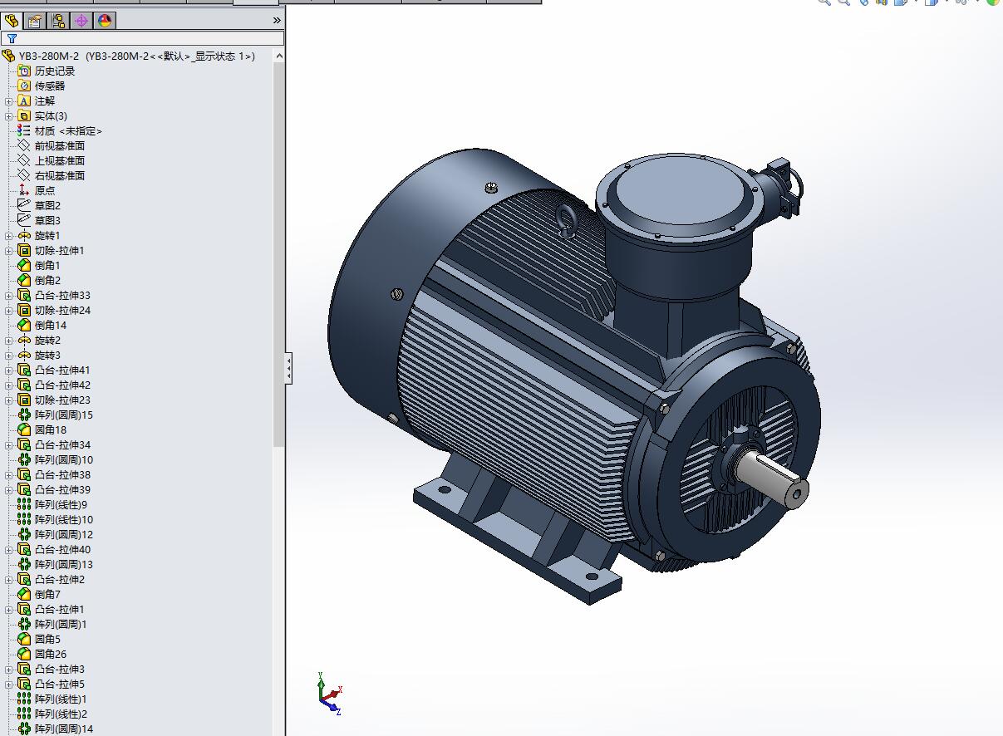The height and width of the screenshot is (736, 1003).
Task: Select the 凸台-拉伸38 feature
Action: click(x=54, y=474)
